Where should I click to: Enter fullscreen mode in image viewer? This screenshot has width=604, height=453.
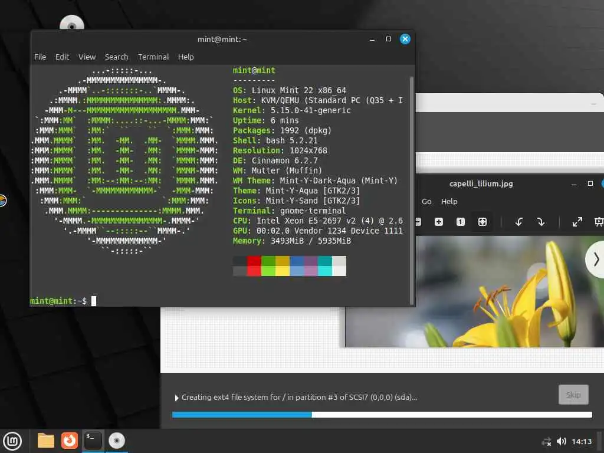coord(577,222)
